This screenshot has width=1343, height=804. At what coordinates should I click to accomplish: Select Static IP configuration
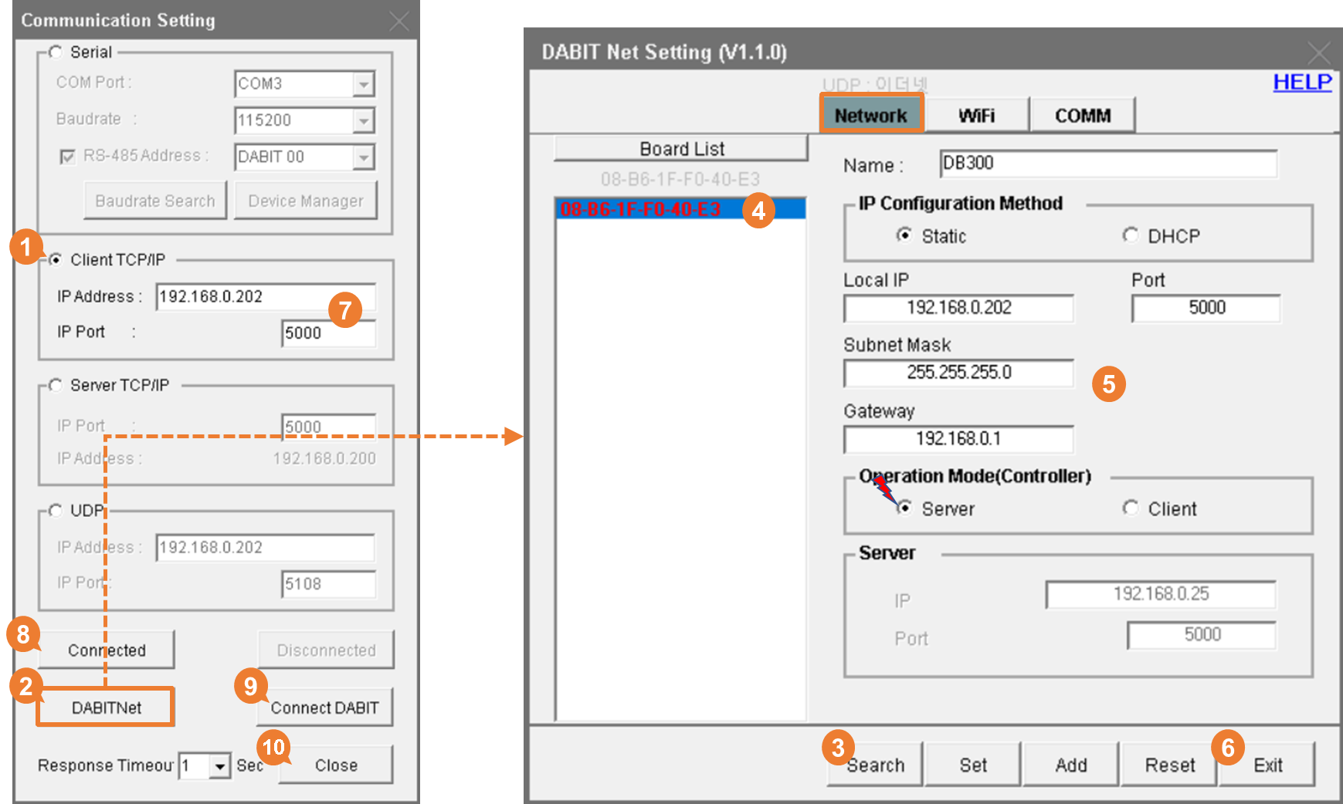tap(904, 237)
